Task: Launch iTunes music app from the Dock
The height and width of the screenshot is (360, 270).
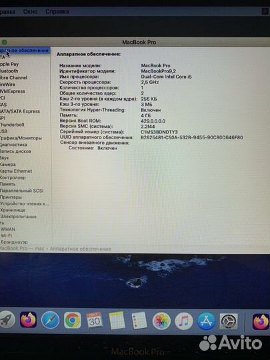Action: pyautogui.click(x=184, y=321)
